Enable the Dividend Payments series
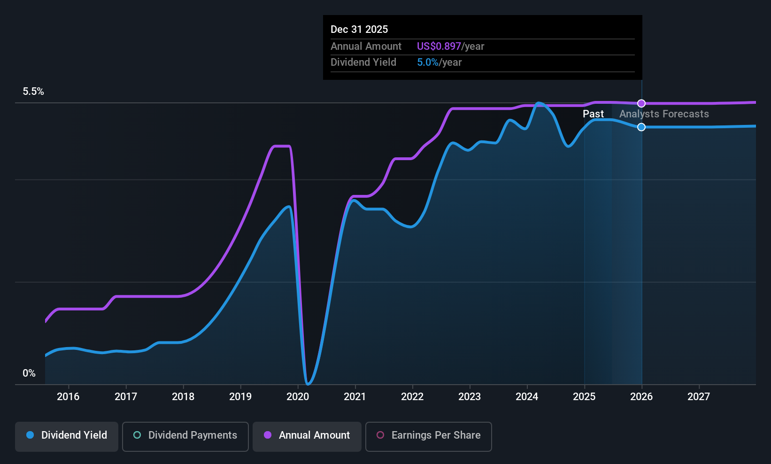Screen dimensions: 771x464 (185, 437)
